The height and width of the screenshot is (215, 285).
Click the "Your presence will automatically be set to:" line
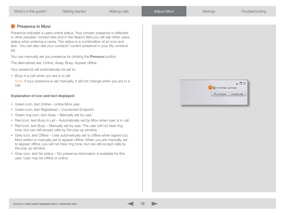pos(43,69)
